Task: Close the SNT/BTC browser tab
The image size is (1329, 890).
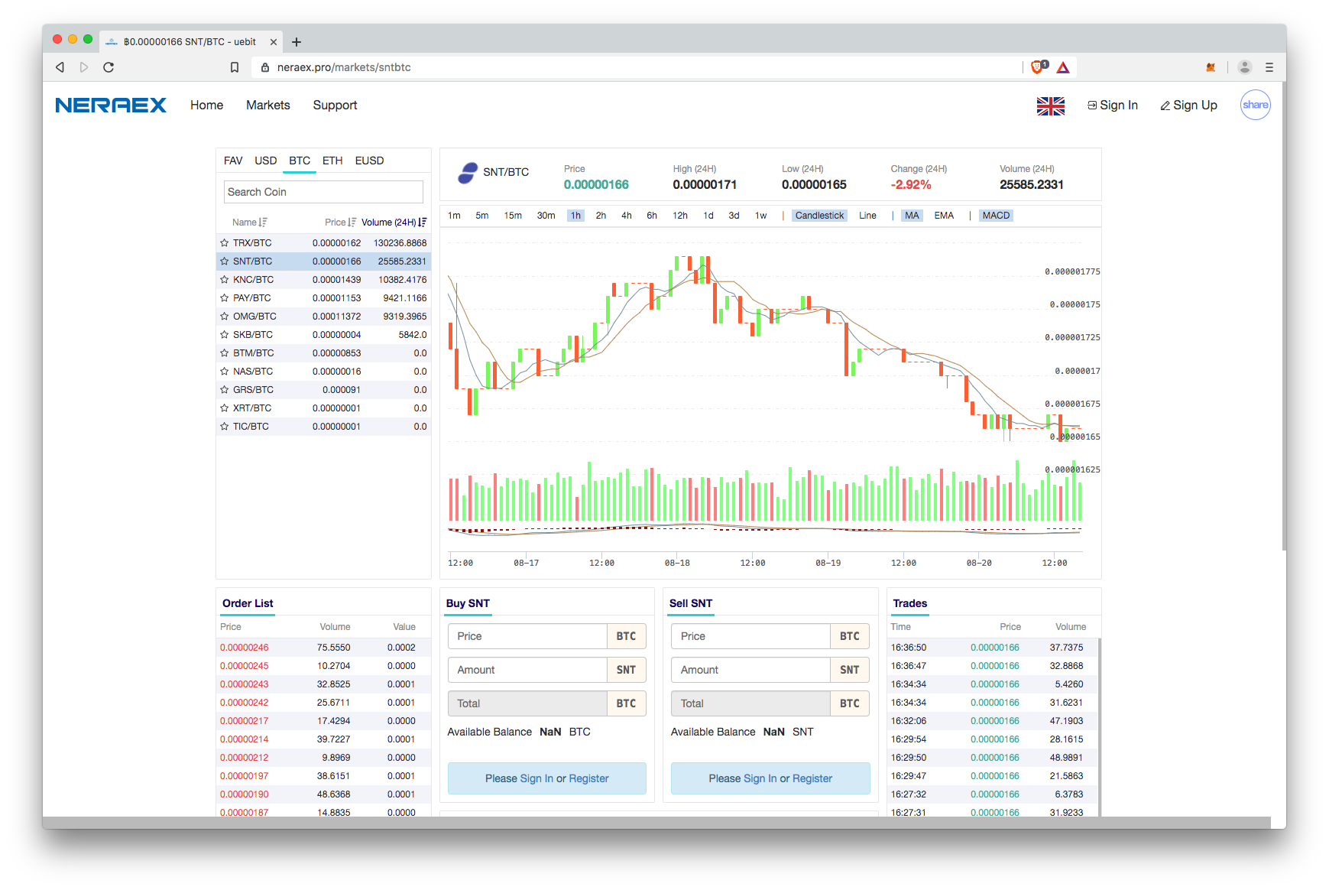Action: [x=274, y=42]
